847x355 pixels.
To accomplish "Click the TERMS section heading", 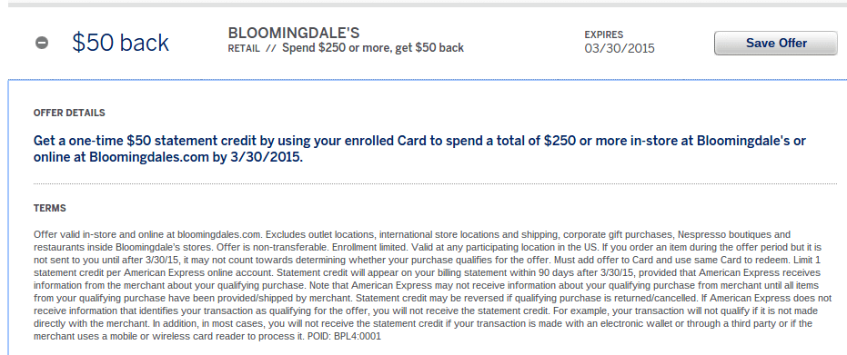I will [x=50, y=208].
